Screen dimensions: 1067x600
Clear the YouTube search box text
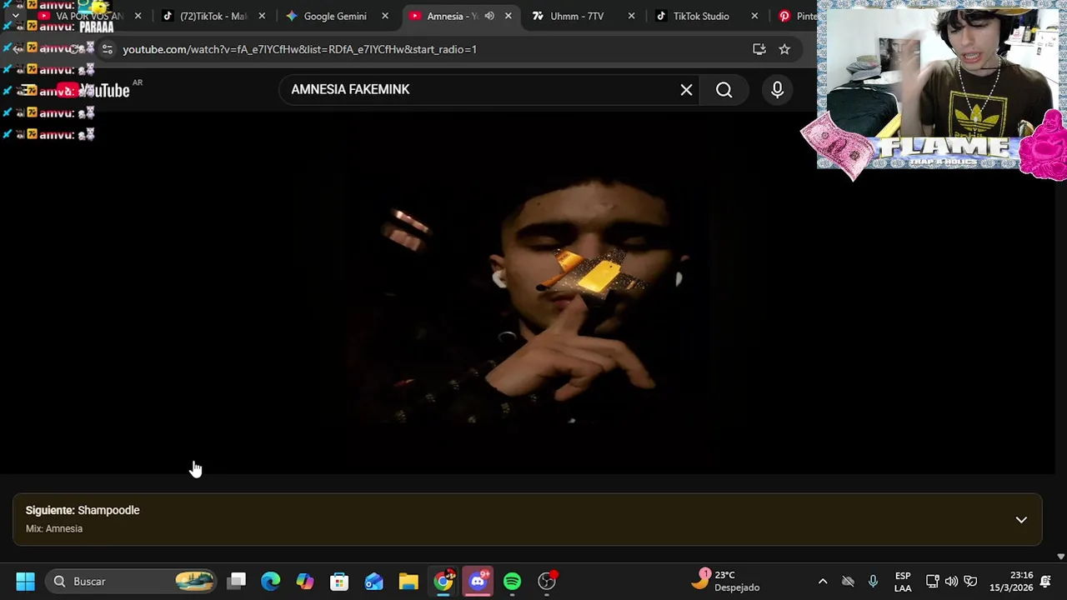(x=686, y=90)
